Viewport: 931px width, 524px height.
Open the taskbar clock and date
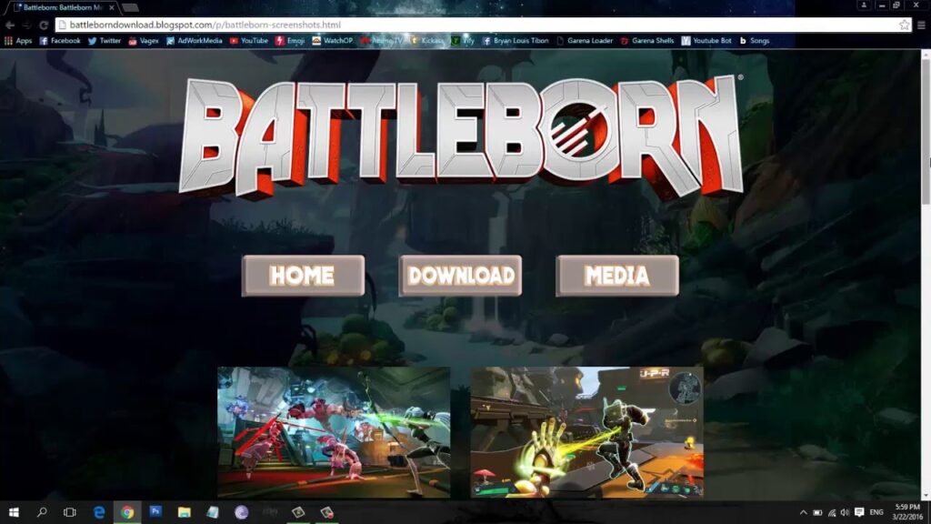907,512
